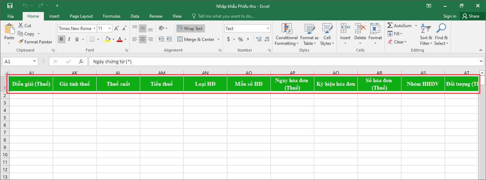Click the Fill Color bucket swatch
The height and width of the screenshot is (180, 486).
tap(108, 39)
